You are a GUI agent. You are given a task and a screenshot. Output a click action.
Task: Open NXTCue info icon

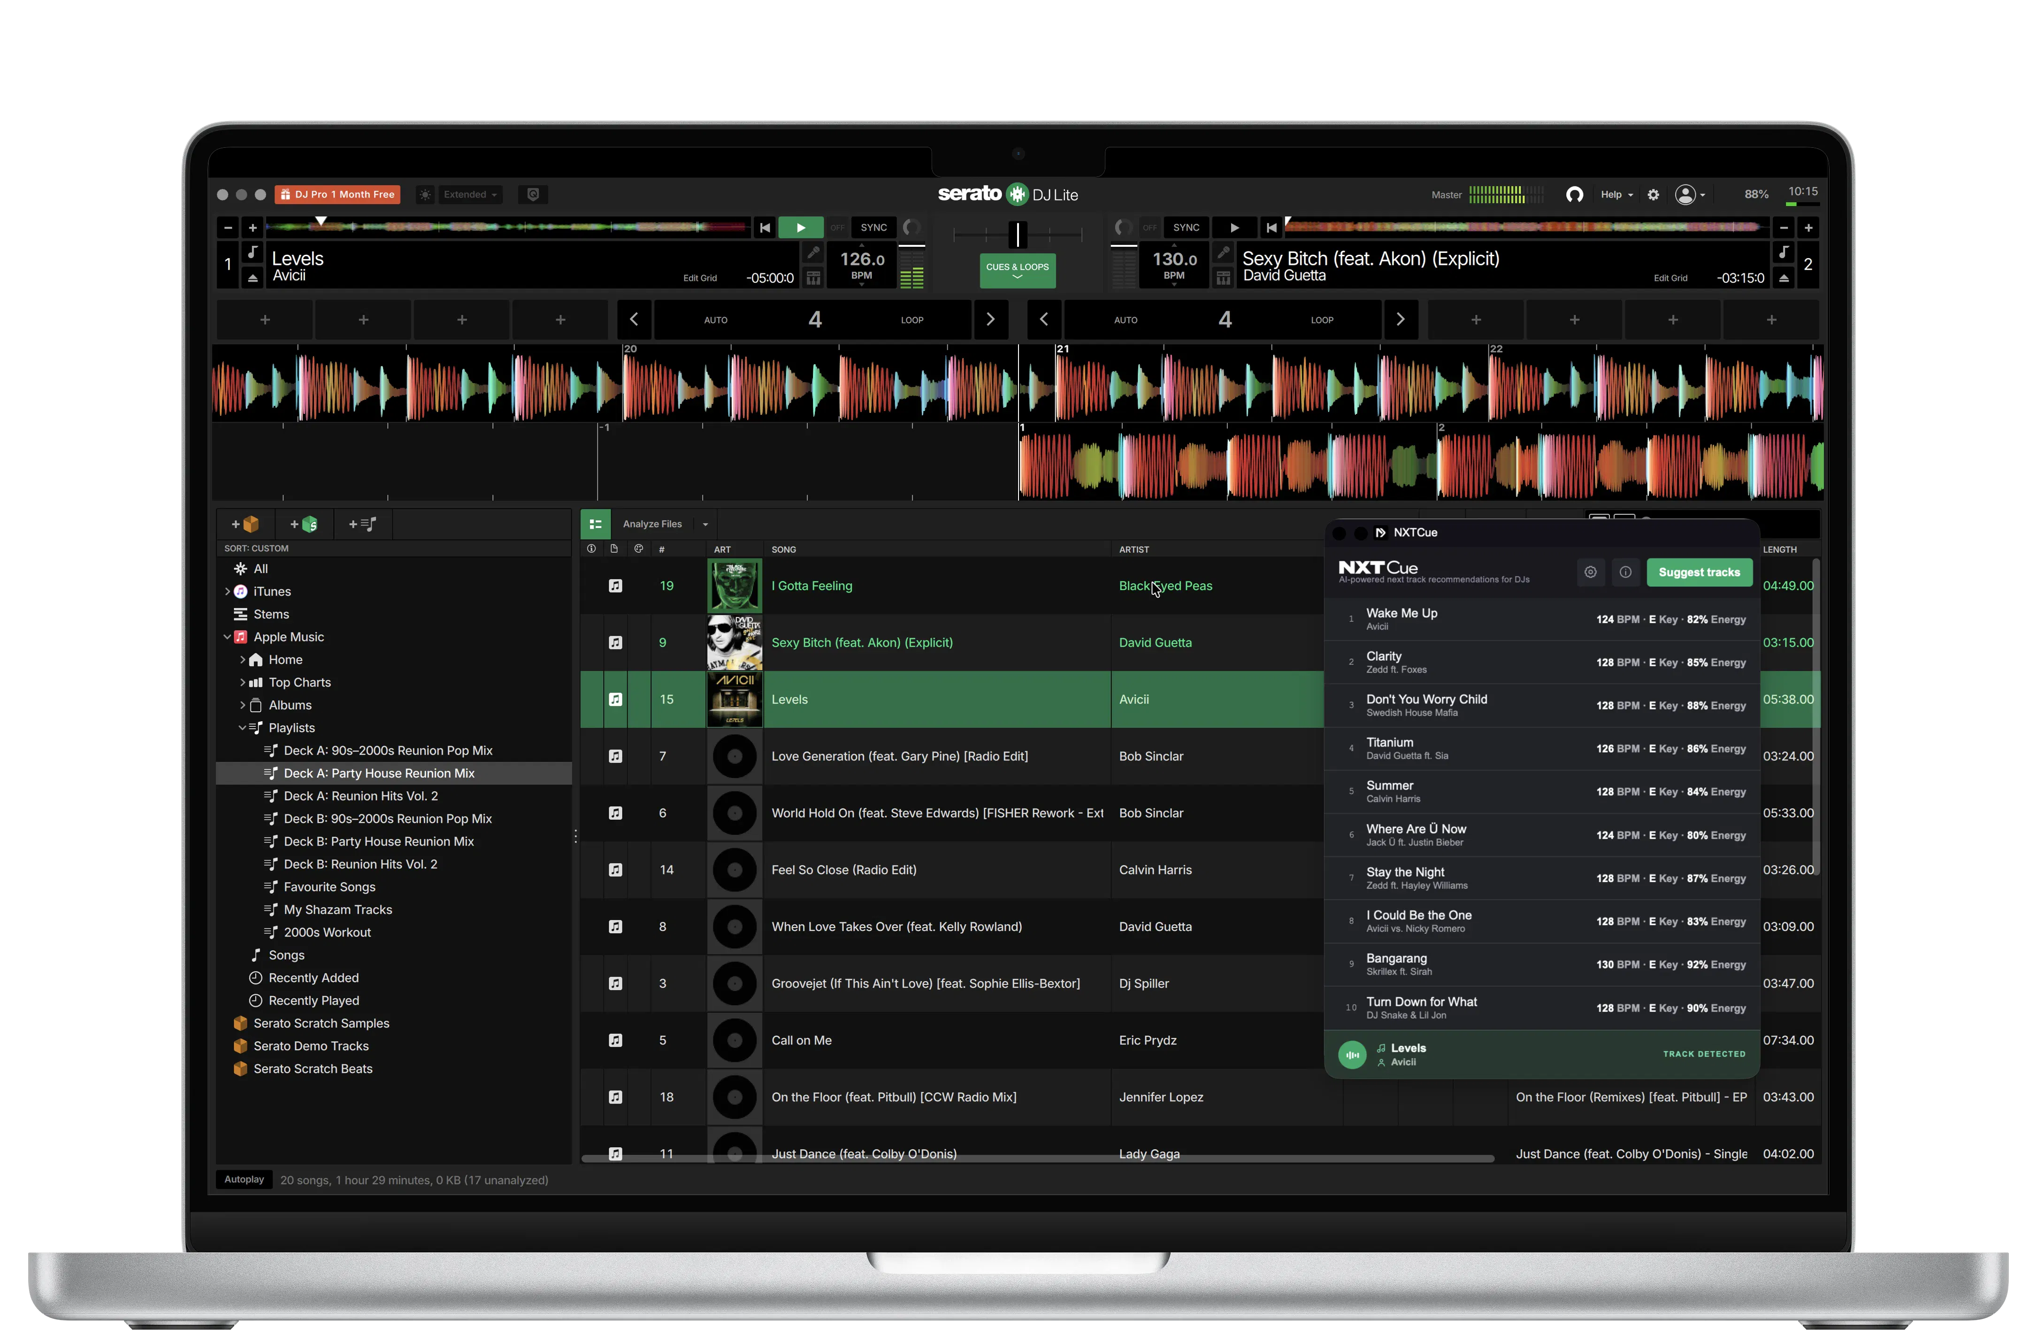(x=1625, y=572)
